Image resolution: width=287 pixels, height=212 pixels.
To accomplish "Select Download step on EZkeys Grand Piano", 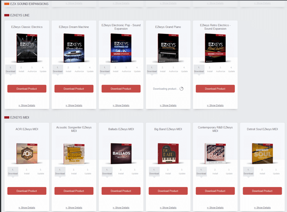I will point(152,70).
